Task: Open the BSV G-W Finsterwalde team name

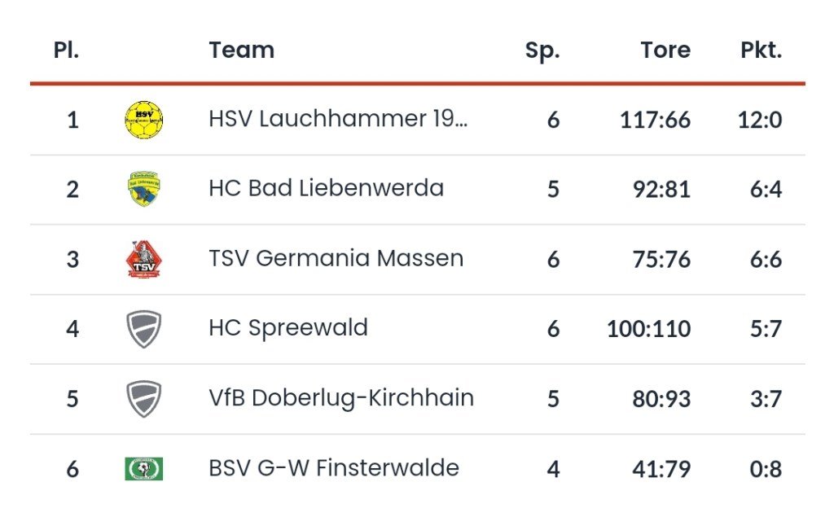Action: tap(334, 468)
